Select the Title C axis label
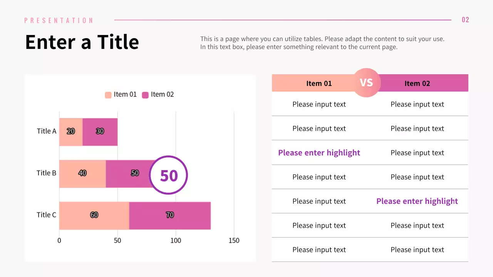 coord(46,215)
